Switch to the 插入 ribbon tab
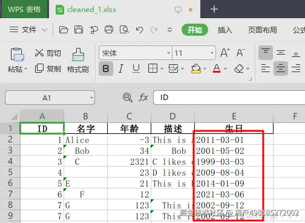This screenshot has height=223, width=305. coord(225,30)
